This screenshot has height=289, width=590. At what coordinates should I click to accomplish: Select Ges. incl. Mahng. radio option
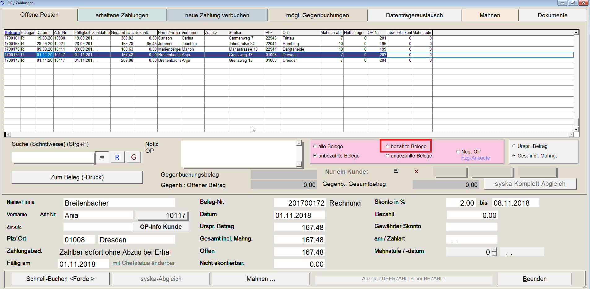(514, 156)
